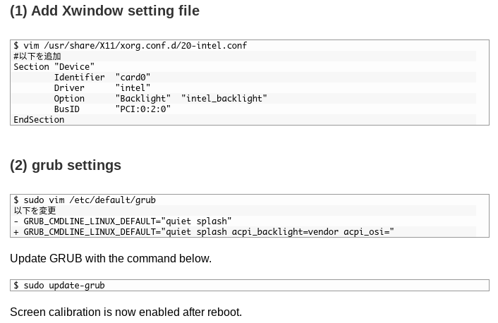
Task: Click the "(1) Add Xwindow setting file" heading
Action: [105, 11]
